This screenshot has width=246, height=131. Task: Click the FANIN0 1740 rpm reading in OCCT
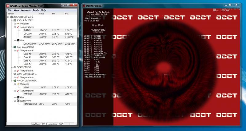tap(93, 77)
